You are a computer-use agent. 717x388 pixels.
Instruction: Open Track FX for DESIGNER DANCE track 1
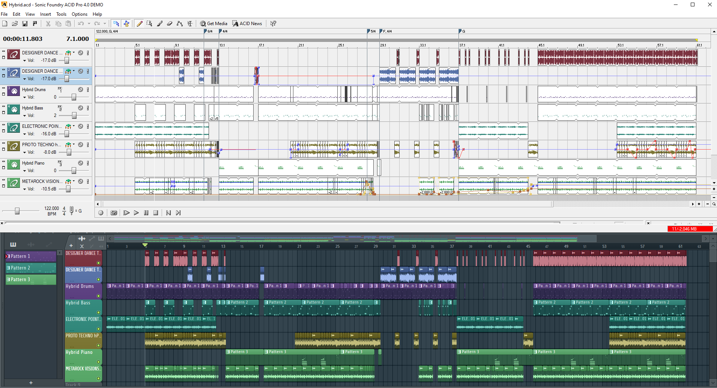click(x=68, y=53)
